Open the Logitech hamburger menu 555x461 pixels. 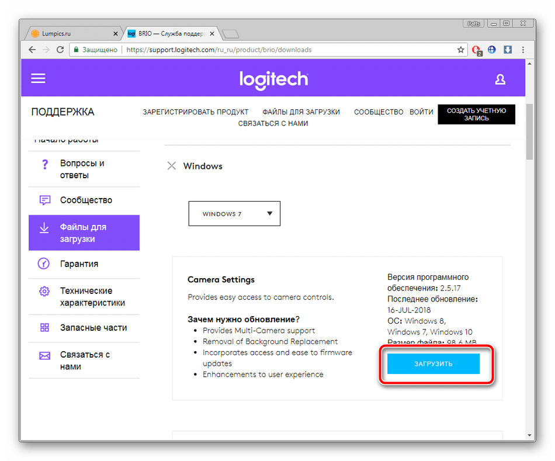click(x=38, y=78)
